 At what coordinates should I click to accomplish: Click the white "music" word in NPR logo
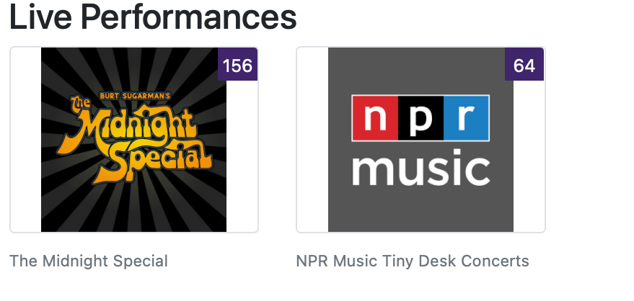tap(421, 169)
